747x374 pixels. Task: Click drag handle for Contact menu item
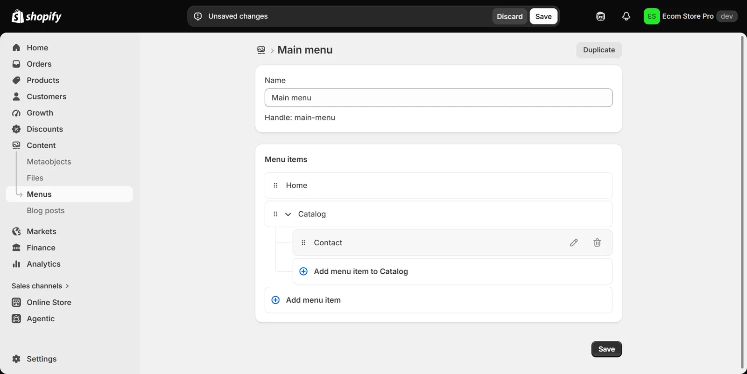coord(303,242)
